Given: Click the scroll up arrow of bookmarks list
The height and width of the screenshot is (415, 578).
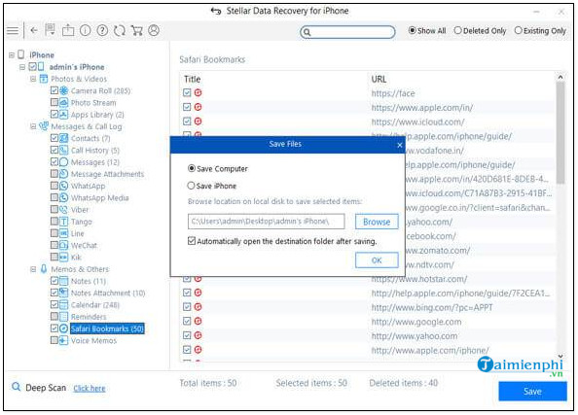Looking at the screenshot, I should [x=560, y=77].
